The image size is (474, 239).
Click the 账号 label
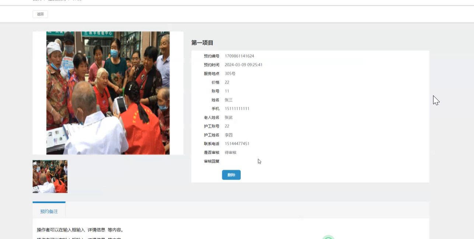[x=216, y=91]
